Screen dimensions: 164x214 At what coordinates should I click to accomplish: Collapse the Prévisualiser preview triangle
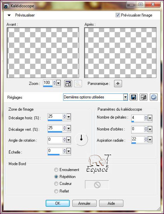tap(9, 15)
